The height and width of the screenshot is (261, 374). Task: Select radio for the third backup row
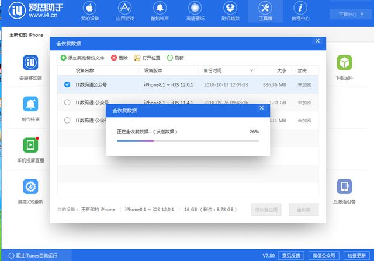click(x=67, y=120)
